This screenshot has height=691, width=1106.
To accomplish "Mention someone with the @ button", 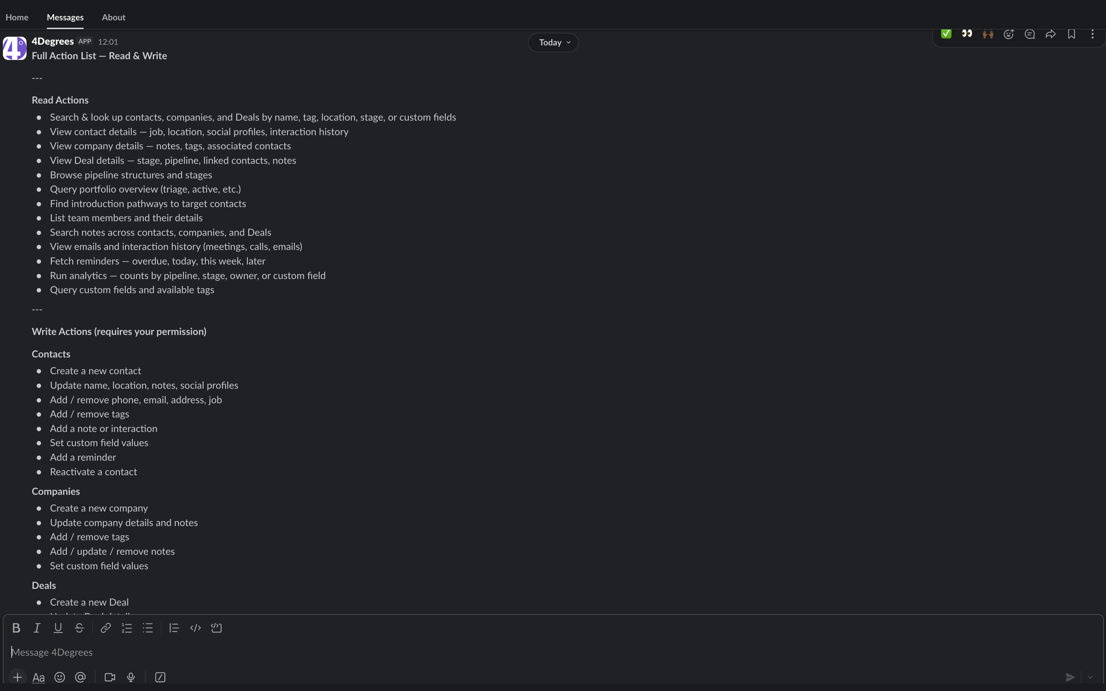I will 80,677.
